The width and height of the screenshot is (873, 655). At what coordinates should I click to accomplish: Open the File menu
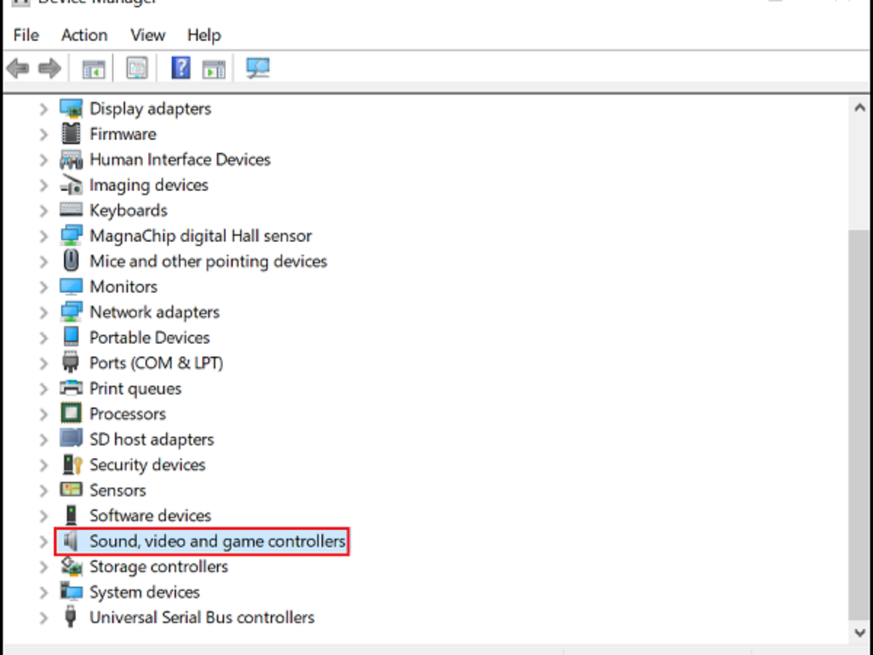(26, 35)
